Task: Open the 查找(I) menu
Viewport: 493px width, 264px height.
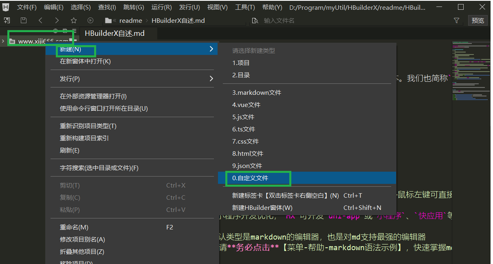Action: [x=107, y=7]
